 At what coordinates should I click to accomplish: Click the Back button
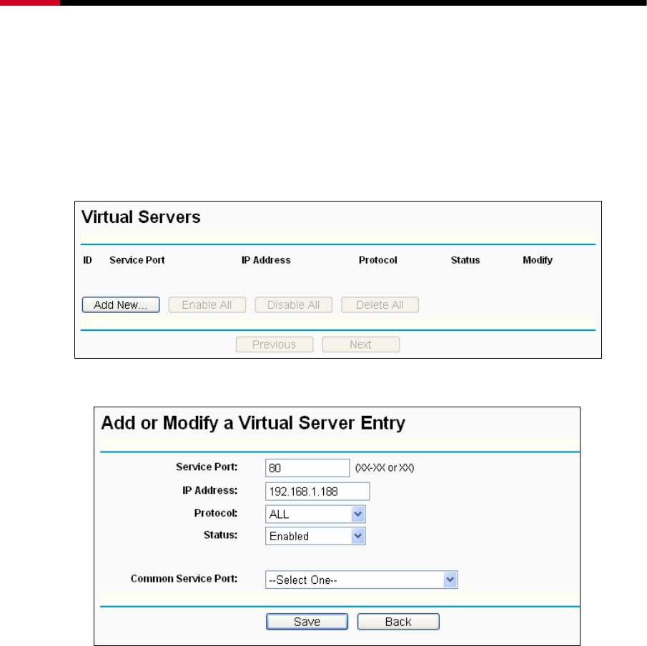(x=398, y=622)
